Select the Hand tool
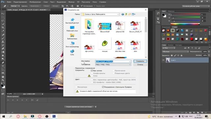The height and width of the screenshot is (119, 211). tap(3, 77)
